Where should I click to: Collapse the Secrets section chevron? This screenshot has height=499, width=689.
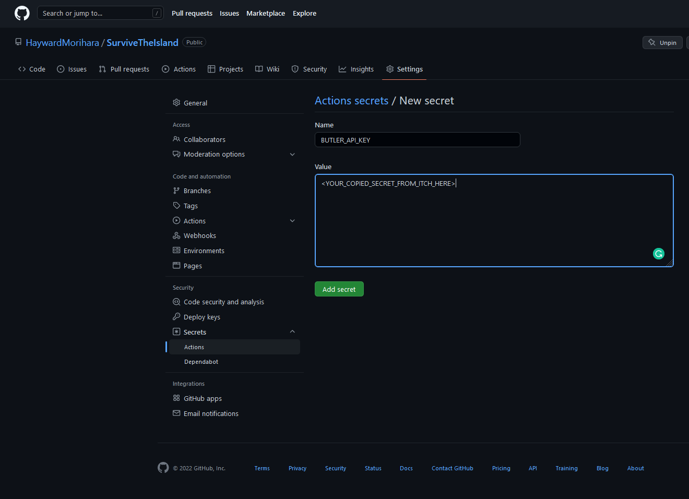click(292, 332)
